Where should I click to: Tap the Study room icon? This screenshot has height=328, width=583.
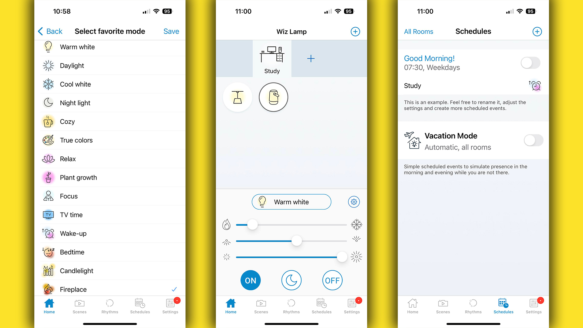(x=272, y=59)
